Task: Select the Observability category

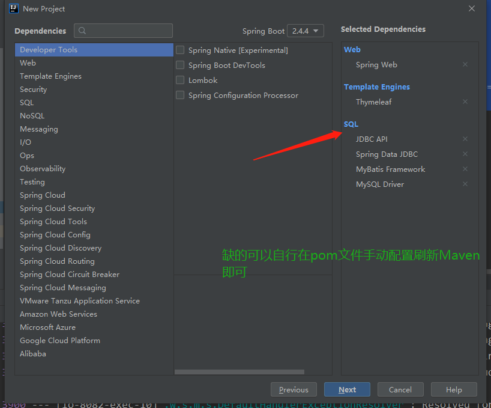Action: coord(94,169)
